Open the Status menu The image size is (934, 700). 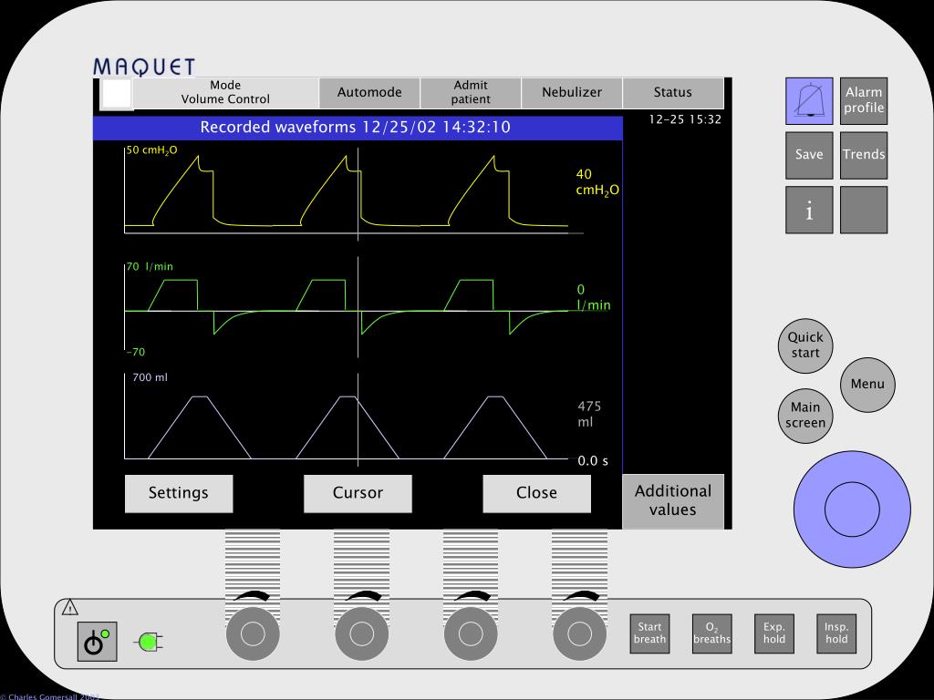[673, 92]
